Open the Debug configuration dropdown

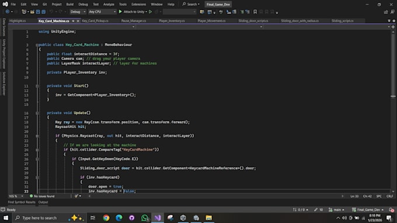(78, 12)
